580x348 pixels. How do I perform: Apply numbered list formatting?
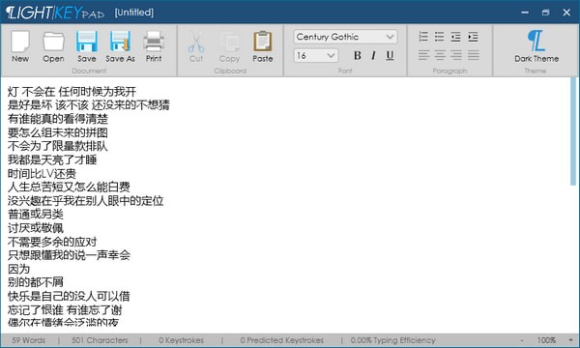(423, 37)
